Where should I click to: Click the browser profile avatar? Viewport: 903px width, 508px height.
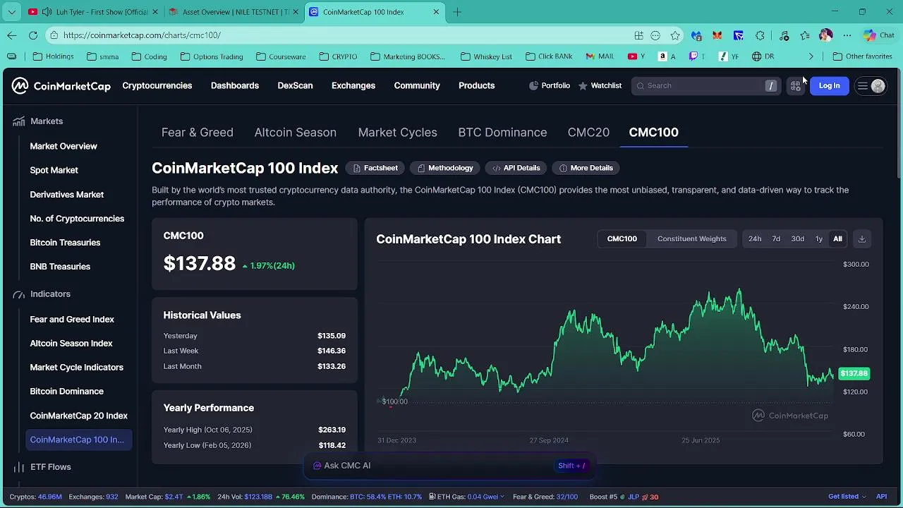[x=826, y=35]
